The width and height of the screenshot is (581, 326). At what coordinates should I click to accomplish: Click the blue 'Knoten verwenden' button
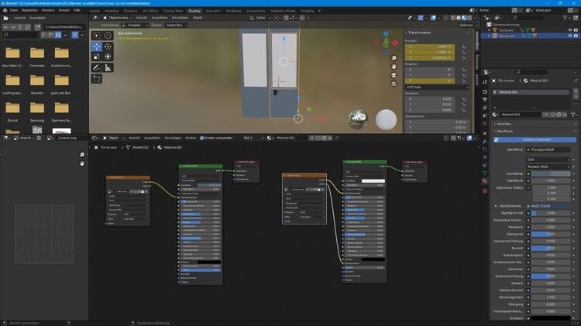click(538, 139)
